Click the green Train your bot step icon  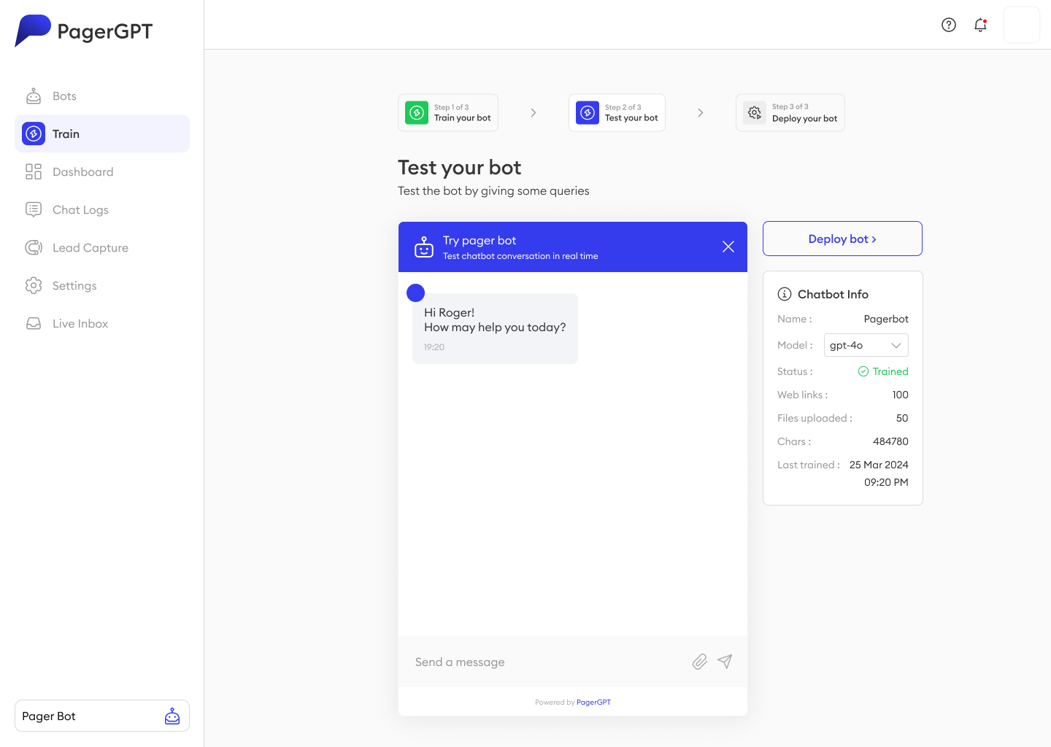coord(417,112)
